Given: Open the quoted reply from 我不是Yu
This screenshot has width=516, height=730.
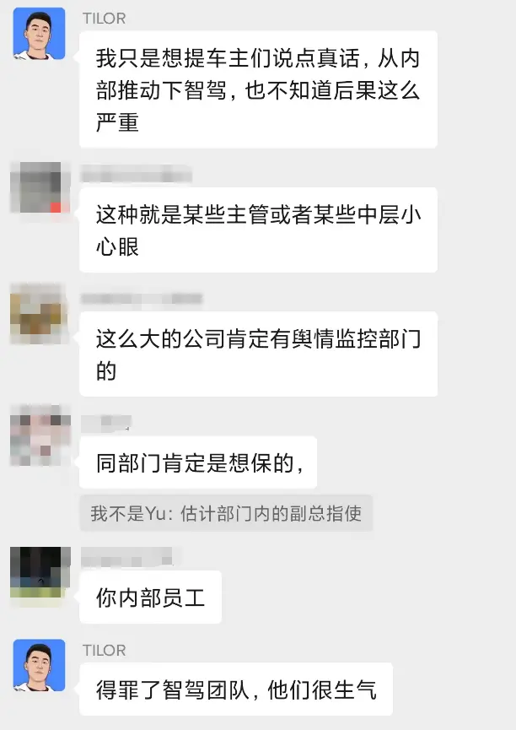Looking at the screenshot, I should [x=226, y=513].
